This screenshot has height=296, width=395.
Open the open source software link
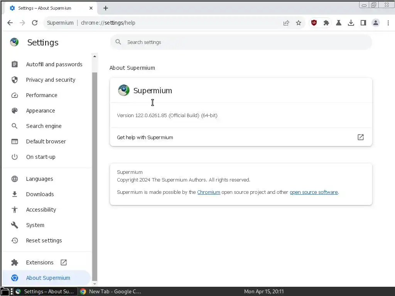(x=314, y=192)
